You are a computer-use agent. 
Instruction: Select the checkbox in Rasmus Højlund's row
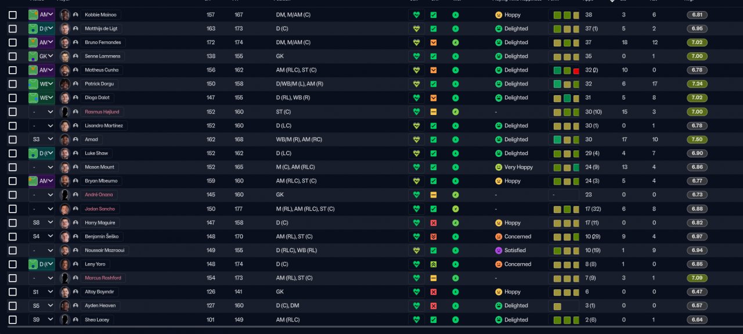tap(13, 112)
